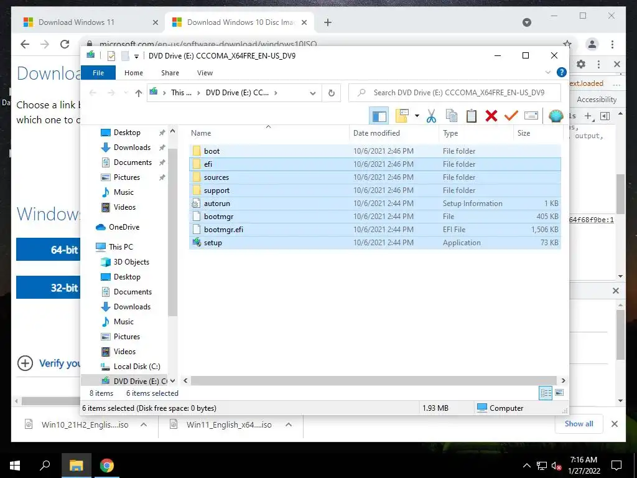Screen dimensions: 637x478
Task: Open recent locations dropdown arrow
Action: 126,93
